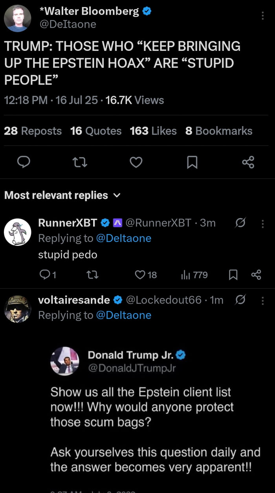Like RunnerXBT's reply

(146, 275)
